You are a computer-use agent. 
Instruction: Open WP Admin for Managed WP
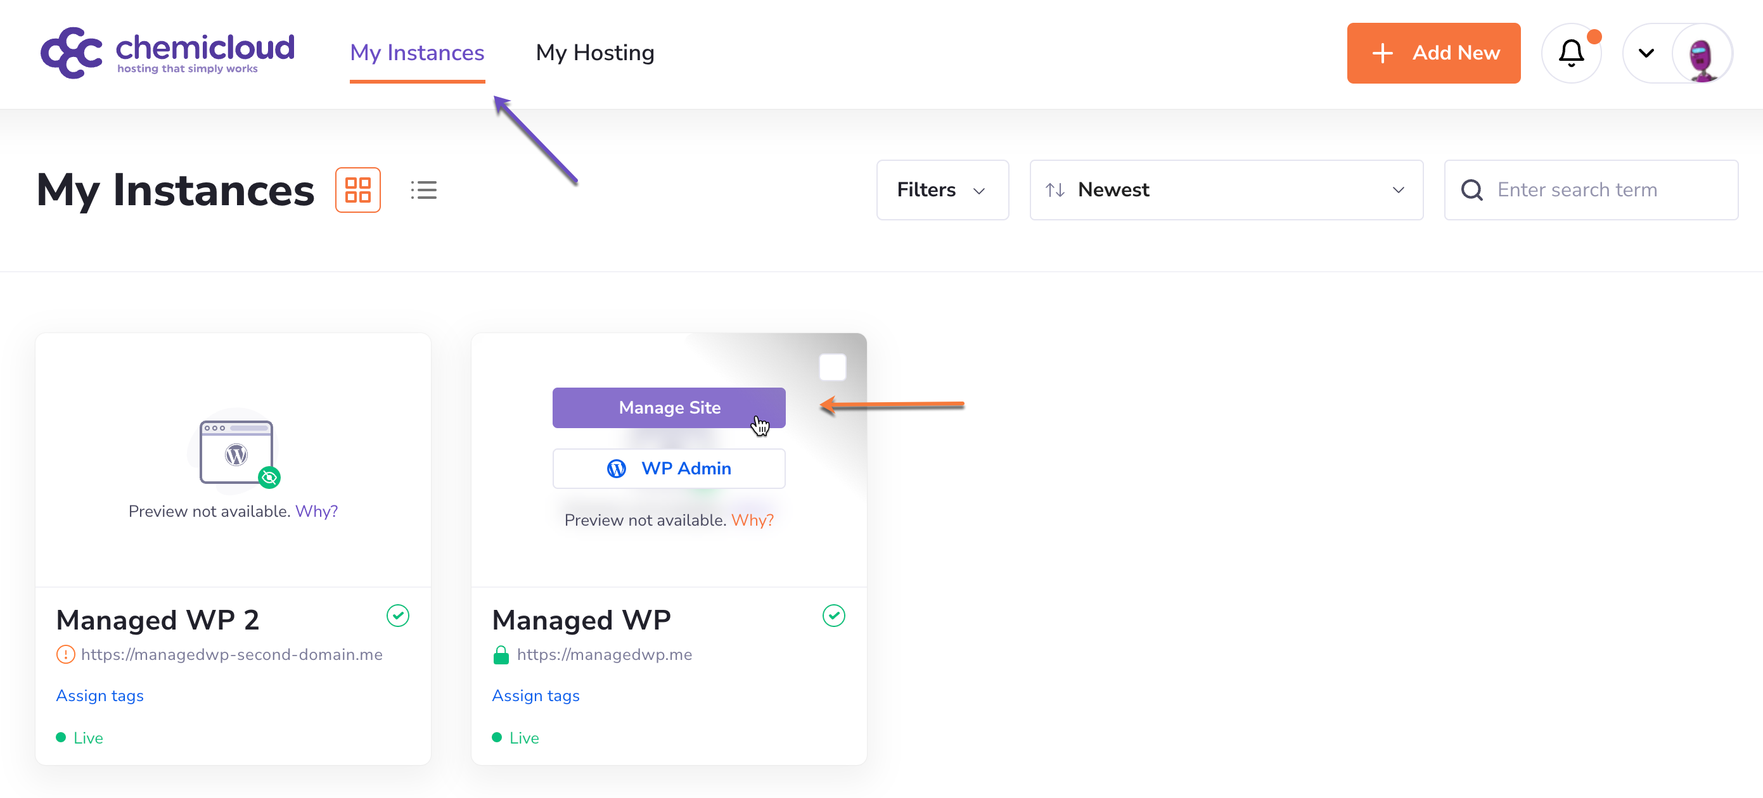point(669,469)
